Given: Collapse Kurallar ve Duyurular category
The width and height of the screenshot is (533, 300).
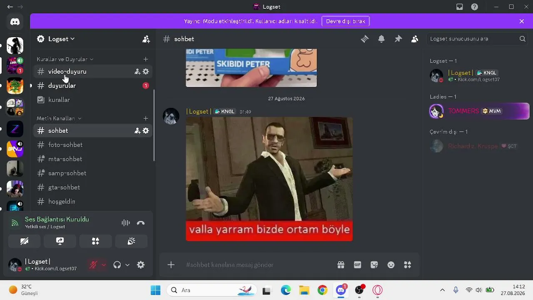Looking at the screenshot, I should [x=65, y=59].
